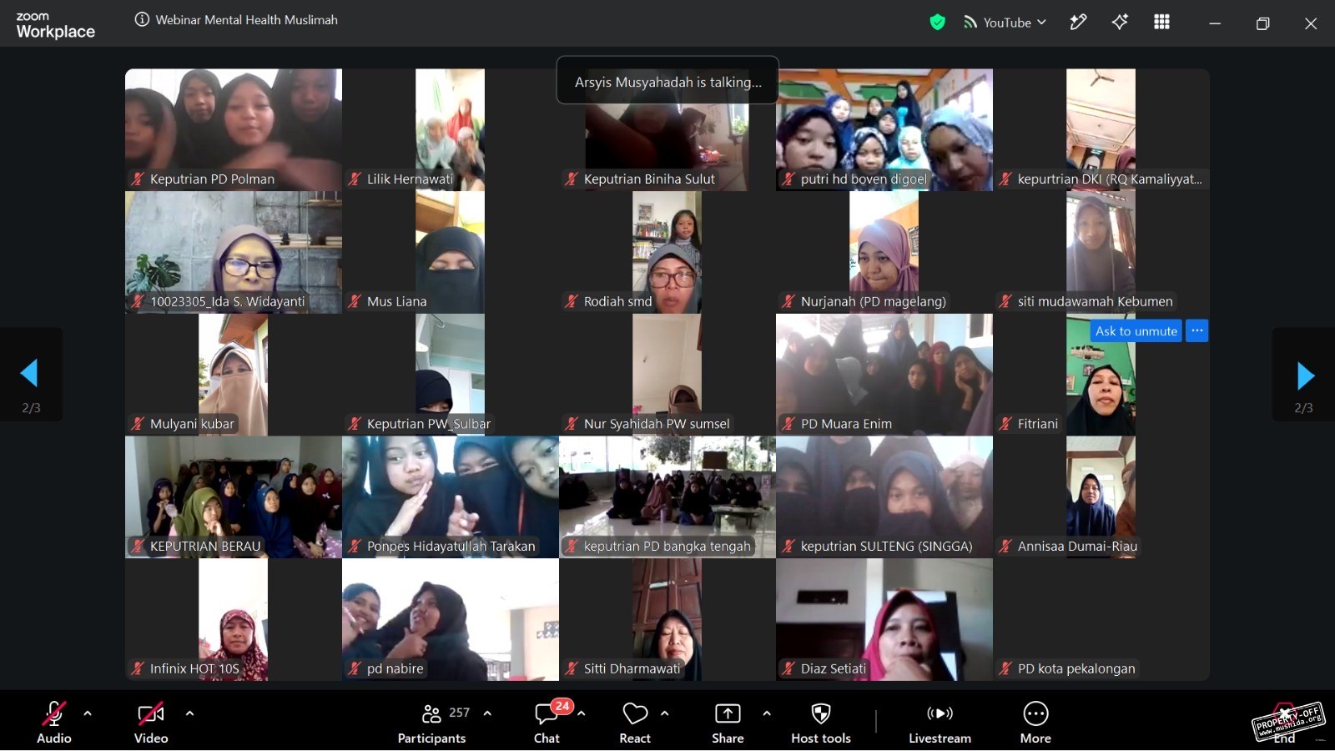Change layout with the grid view icon
1335x751 pixels.
coord(1161,23)
